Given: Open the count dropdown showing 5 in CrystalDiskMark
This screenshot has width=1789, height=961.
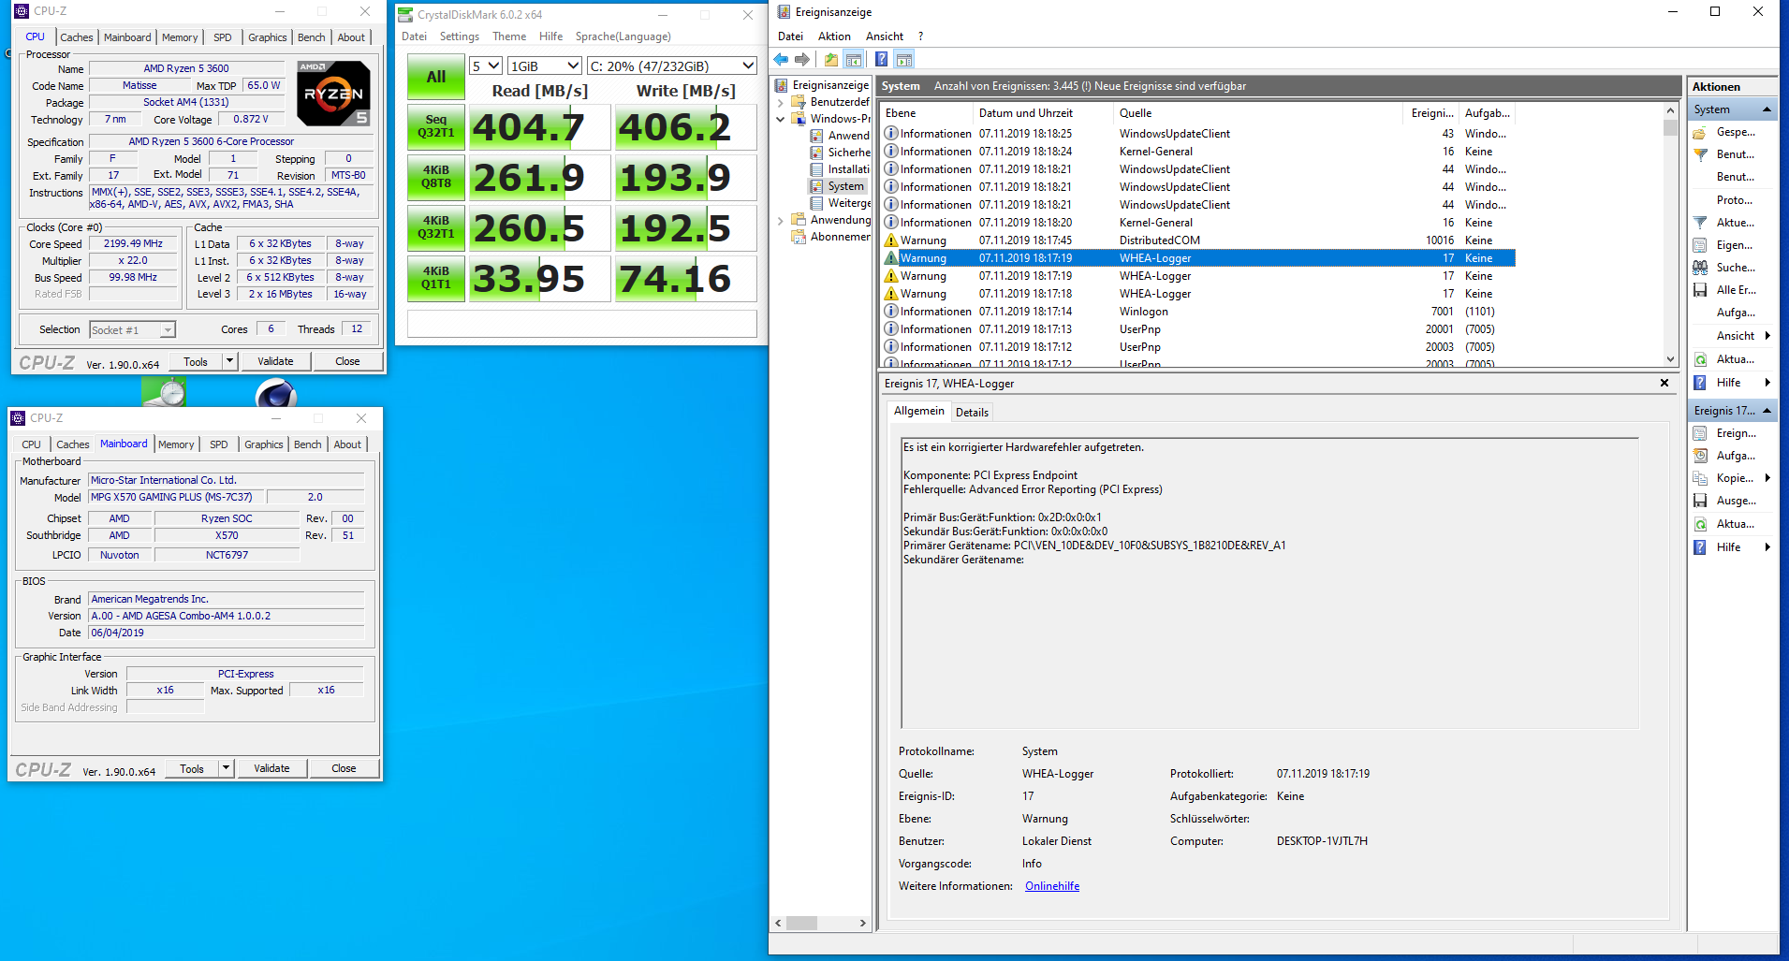Looking at the screenshot, I should (x=486, y=66).
